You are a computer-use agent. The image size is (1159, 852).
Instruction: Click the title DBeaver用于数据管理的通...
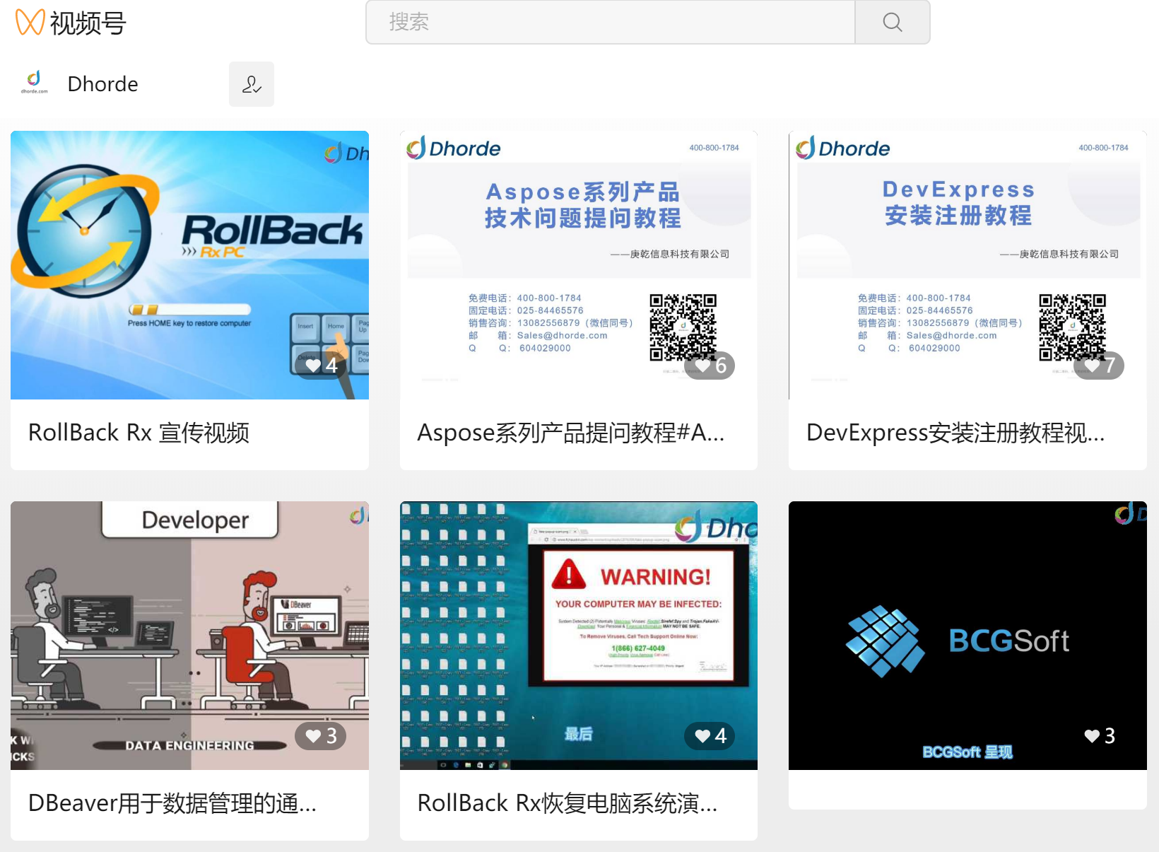pyautogui.click(x=172, y=803)
